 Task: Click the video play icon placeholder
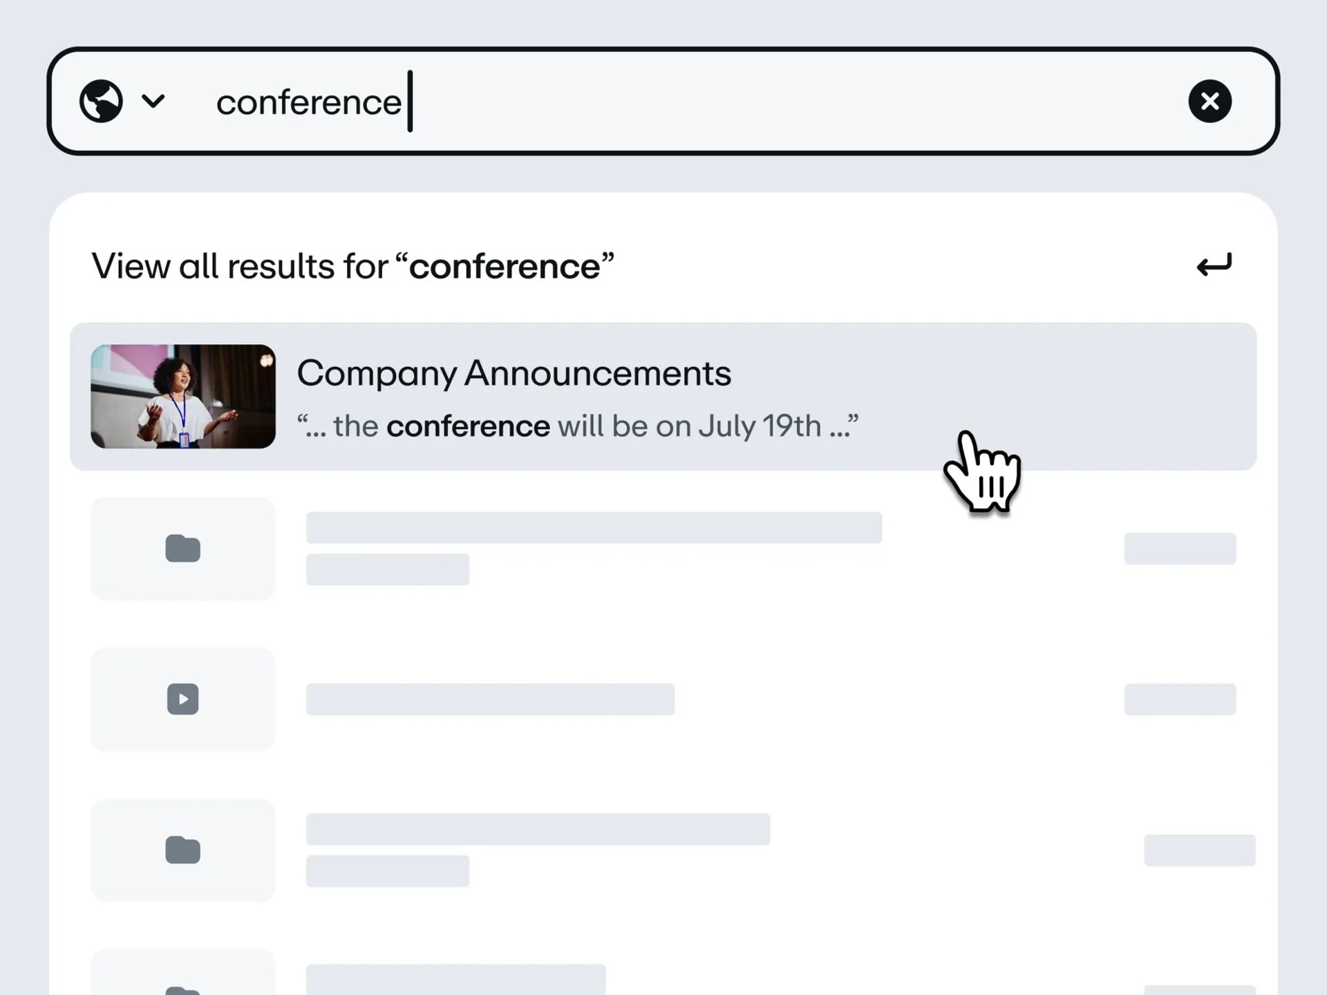pyautogui.click(x=183, y=699)
